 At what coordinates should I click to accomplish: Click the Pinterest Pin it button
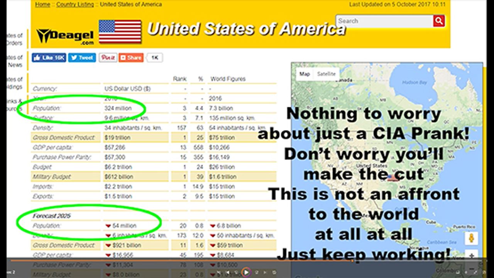point(108,58)
